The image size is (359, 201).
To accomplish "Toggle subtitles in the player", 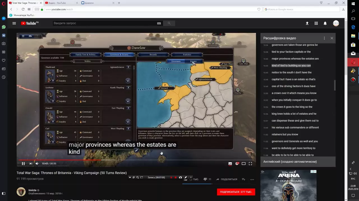I will coord(230,164).
